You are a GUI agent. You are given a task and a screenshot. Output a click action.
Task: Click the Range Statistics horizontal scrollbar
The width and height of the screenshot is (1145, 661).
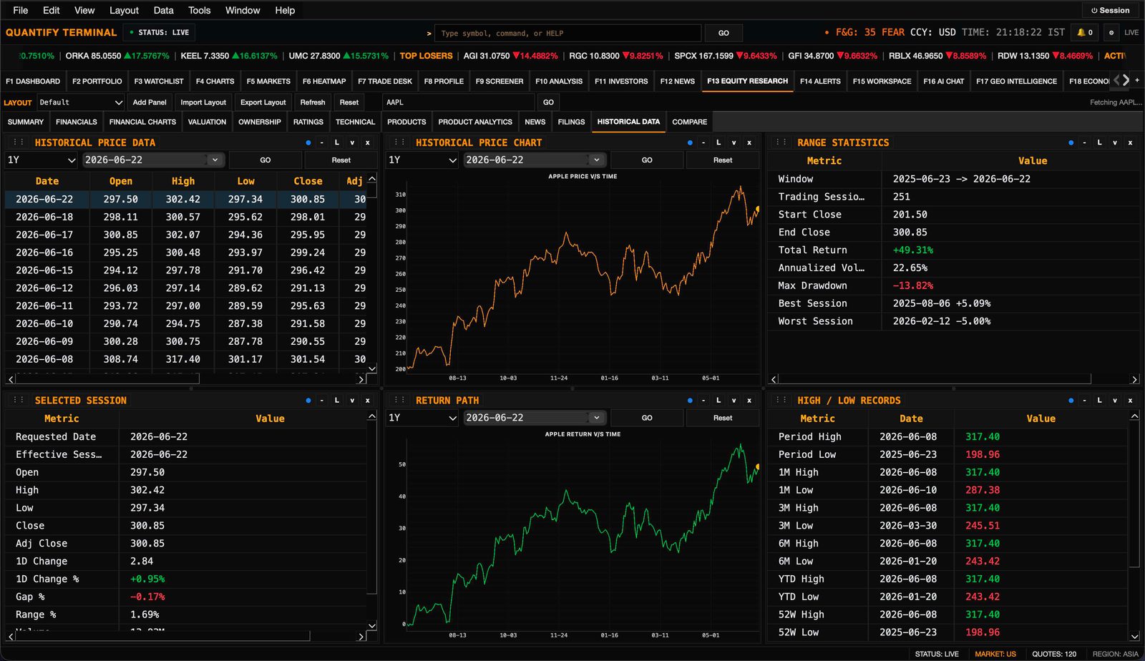(x=935, y=378)
